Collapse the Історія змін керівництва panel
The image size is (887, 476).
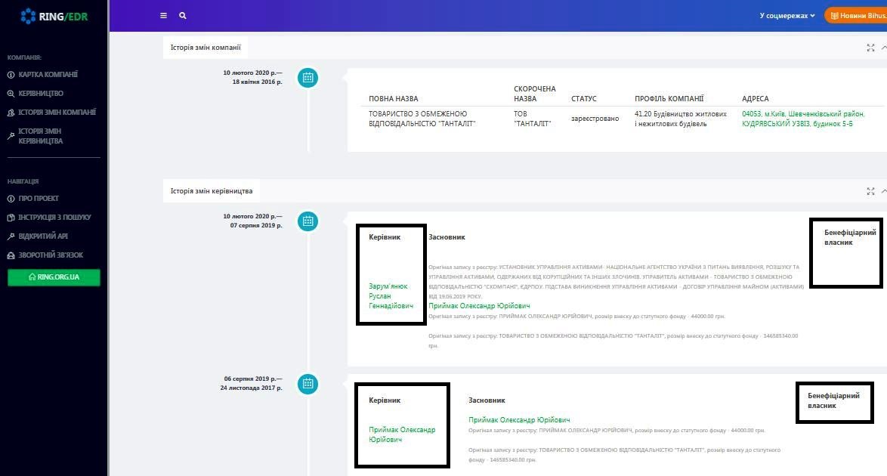click(x=884, y=191)
